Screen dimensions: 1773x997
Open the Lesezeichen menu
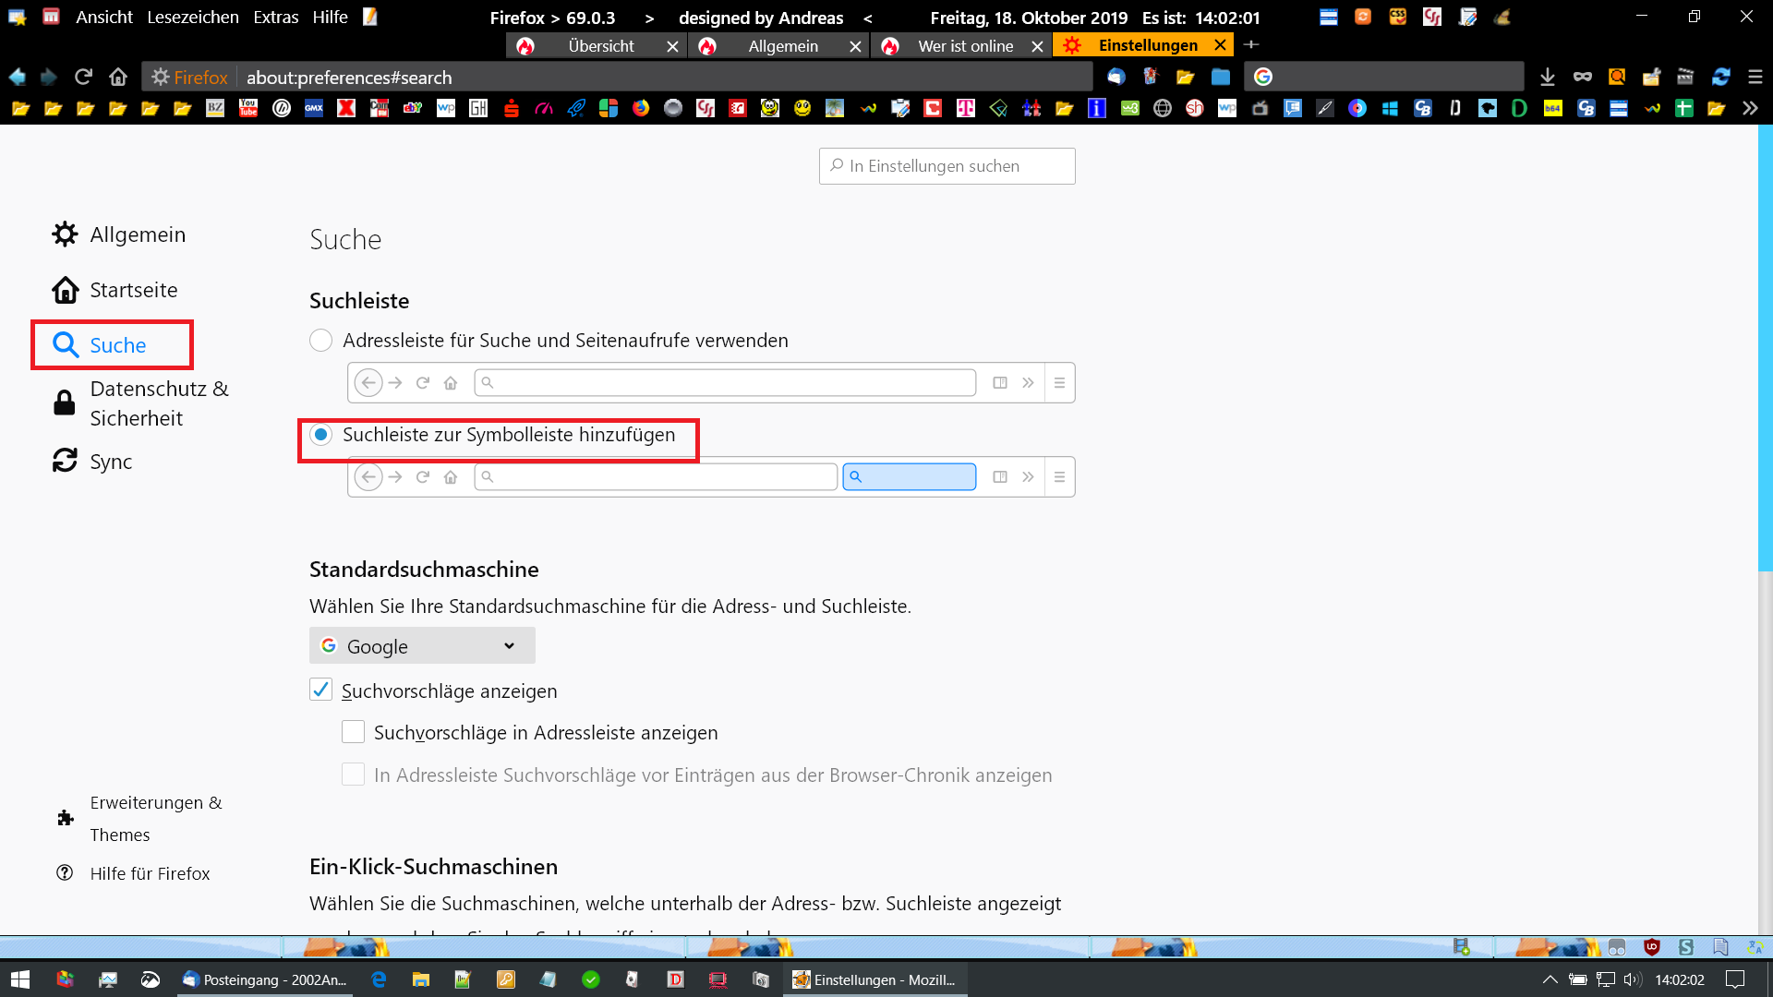tap(192, 17)
